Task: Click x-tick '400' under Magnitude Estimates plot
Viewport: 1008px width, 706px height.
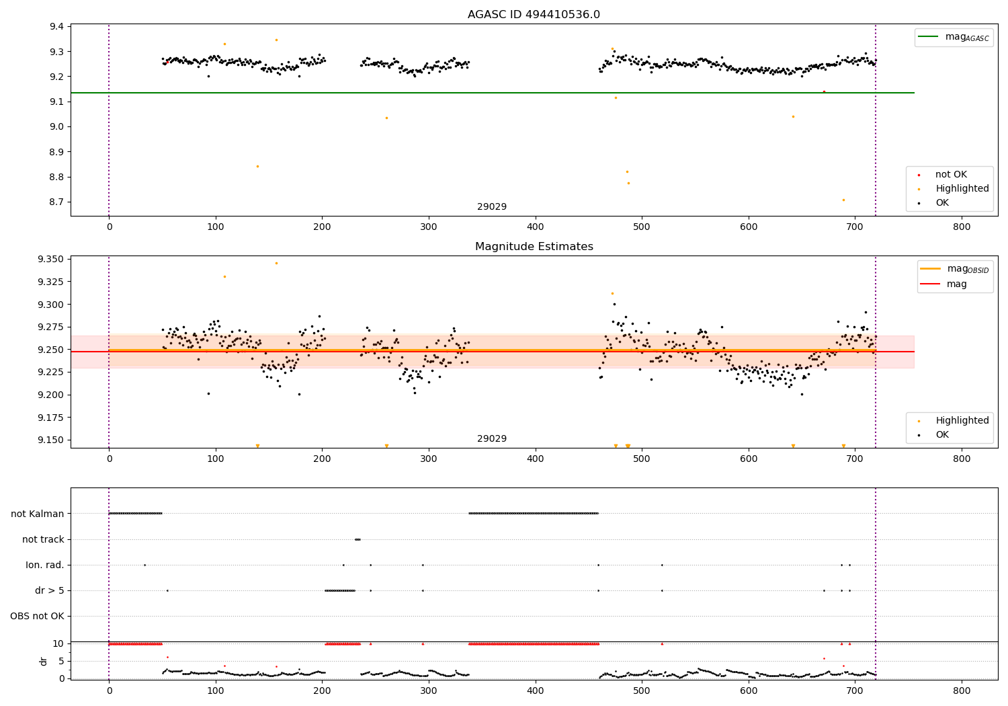Action: pyautogui.click(x=536, y=459)
